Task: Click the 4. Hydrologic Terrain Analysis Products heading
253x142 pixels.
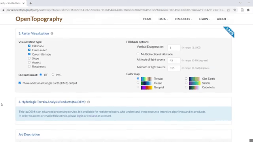Action: click(x=52, y=102)
